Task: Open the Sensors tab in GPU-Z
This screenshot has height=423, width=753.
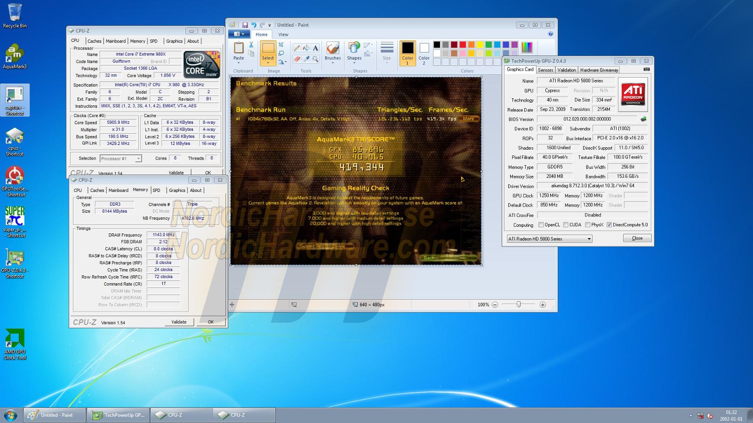Action: [x=545, y=70]
